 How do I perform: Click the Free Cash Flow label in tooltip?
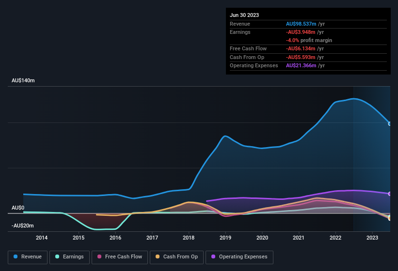point(248,48)
